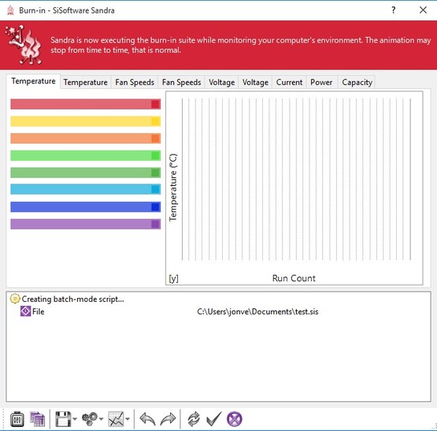Click the purple swatch on the purple bar
This screenshot has height=431, width=437.
click(x=156, y=224)
